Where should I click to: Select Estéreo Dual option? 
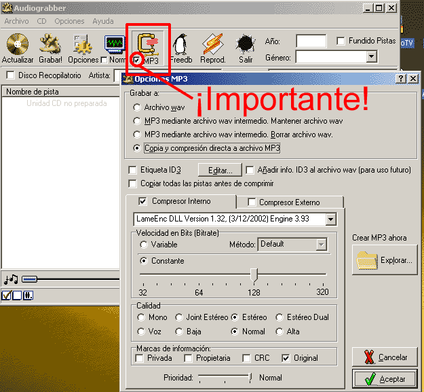[x=280, y=317]
